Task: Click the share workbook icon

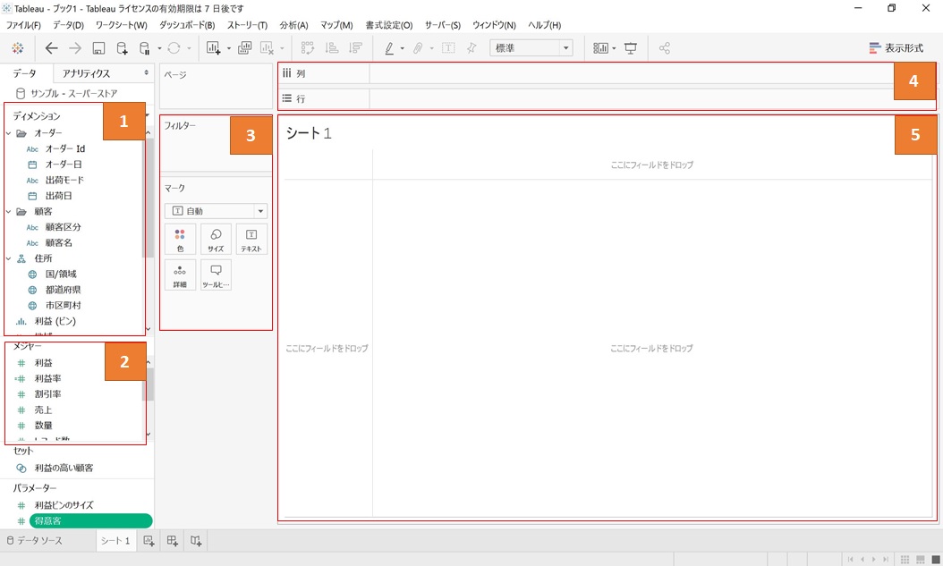Action: coord(664,48)
